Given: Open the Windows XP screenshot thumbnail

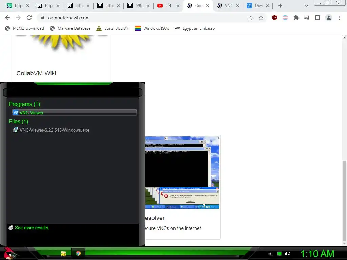Looking at the screenshot, I should [x=182, y=172].
